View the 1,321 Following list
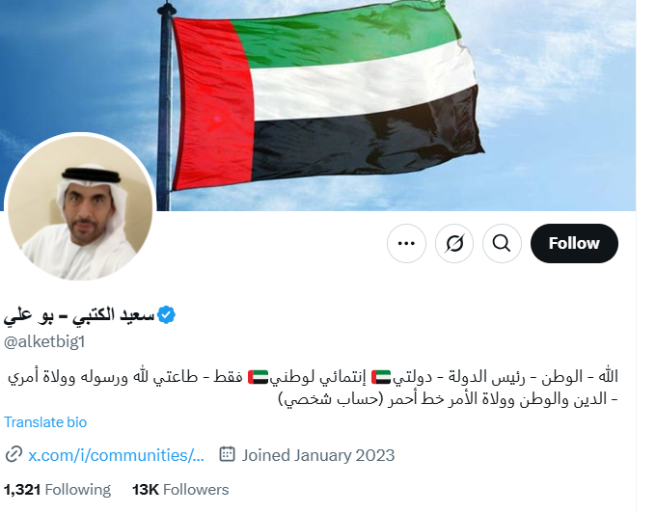Image resolution: width=656 pixels, height=513 pixels. (x=57, y=489)
